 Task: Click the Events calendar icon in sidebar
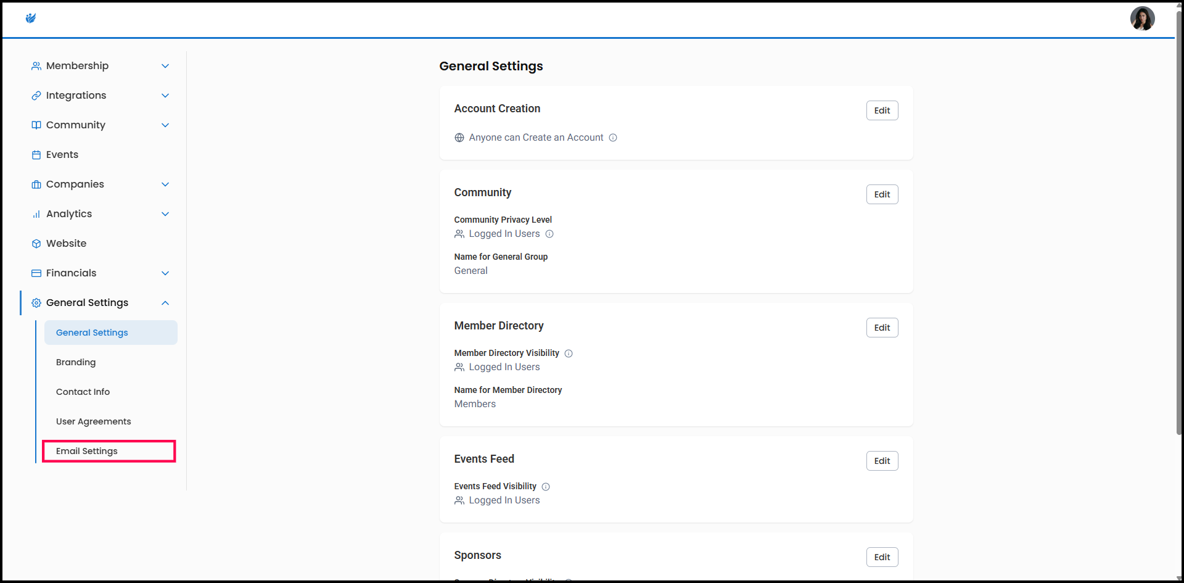[x=36, y=155]
